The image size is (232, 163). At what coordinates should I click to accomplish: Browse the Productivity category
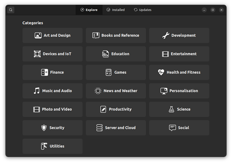tap(116, 109)
